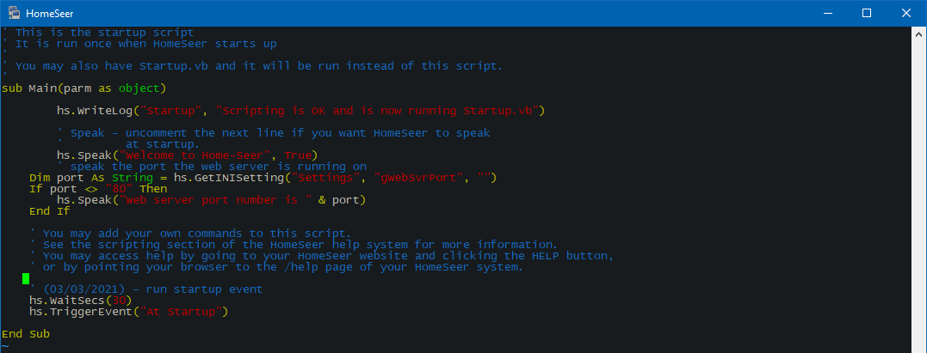The image size is (927, 353).
Task: Click the "gWebSvrPort" string literal
Action: point(419,179)
